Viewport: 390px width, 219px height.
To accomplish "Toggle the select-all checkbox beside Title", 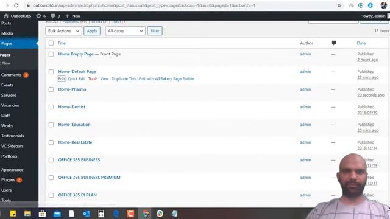I will point(51,43).
